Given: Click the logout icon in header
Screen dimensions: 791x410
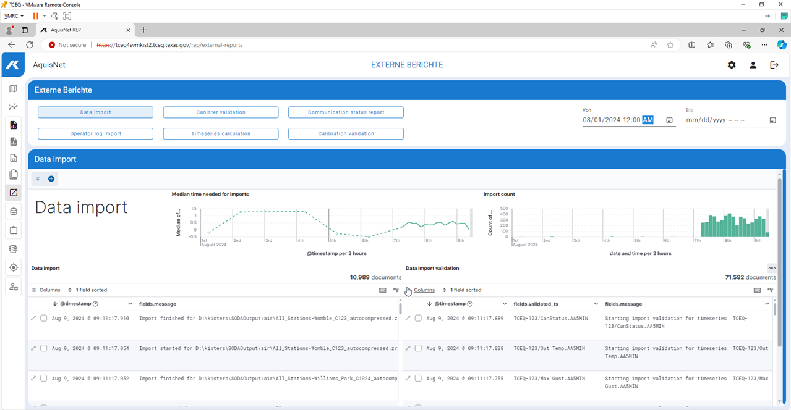Looking at the screenshot, I should [774, 65].
